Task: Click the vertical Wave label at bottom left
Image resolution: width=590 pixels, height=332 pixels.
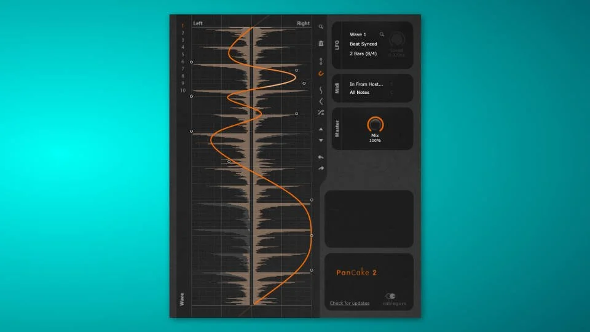Action: (182, 299)
